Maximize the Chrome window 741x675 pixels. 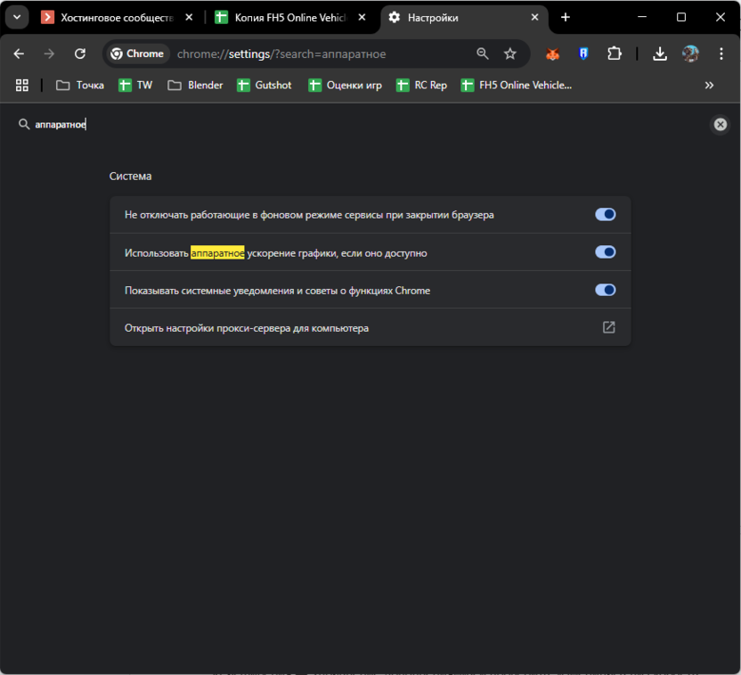click(681, 17)
